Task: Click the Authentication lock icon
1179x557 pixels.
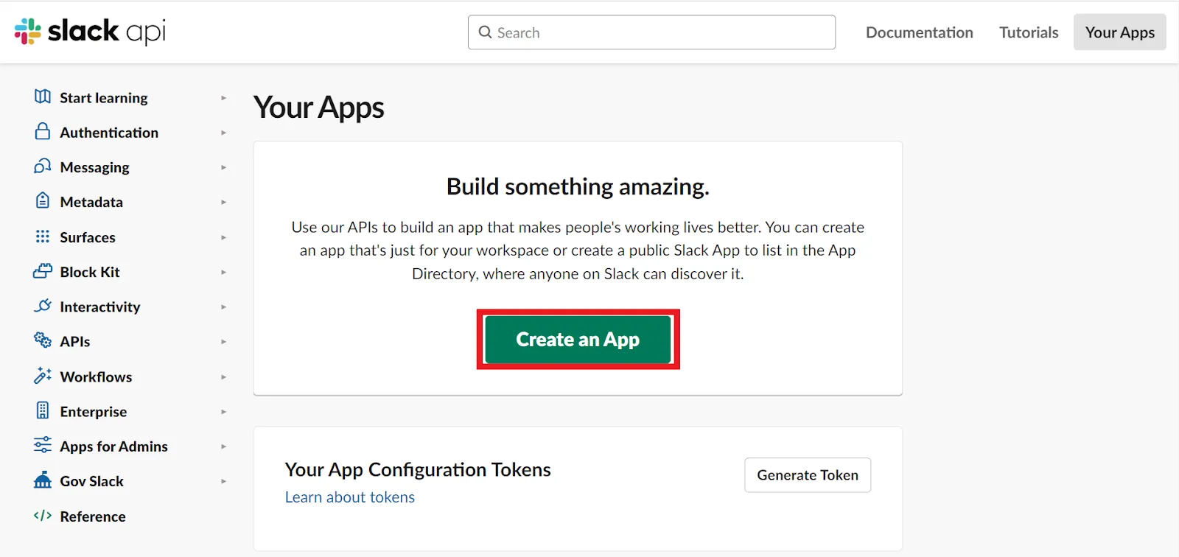Action: pos(43,132)
